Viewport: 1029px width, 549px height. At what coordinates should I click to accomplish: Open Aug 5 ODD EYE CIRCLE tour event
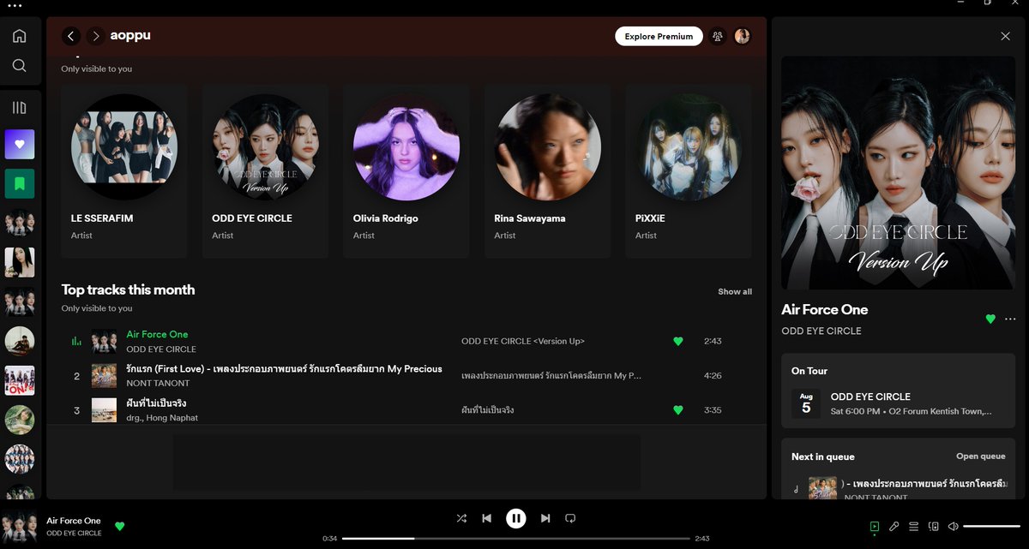point(898,403)
